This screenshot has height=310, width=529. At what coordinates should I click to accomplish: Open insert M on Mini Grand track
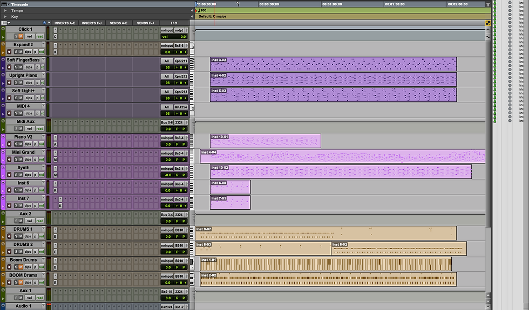coord(55,160)
